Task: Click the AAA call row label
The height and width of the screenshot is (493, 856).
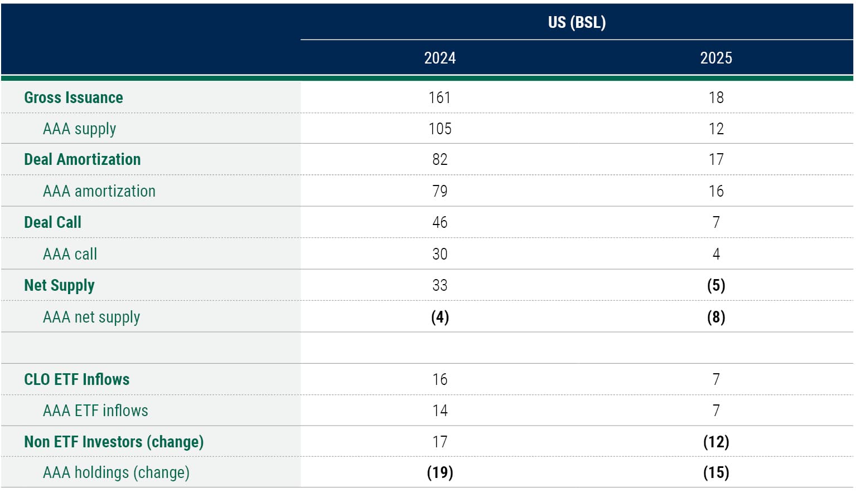Action: point(70,254)
